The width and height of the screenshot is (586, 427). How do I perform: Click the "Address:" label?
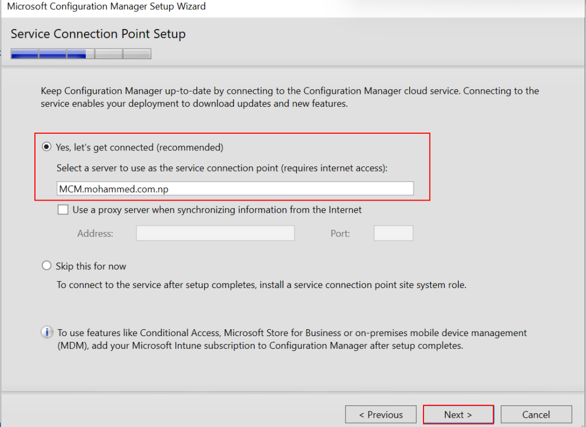[x=95, y=233]
